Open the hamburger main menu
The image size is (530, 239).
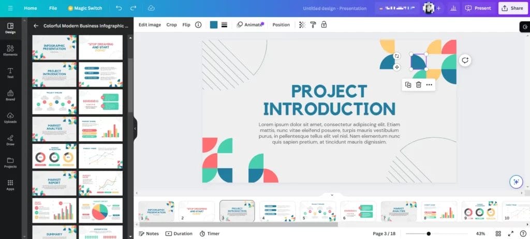(x=10, y=8)
